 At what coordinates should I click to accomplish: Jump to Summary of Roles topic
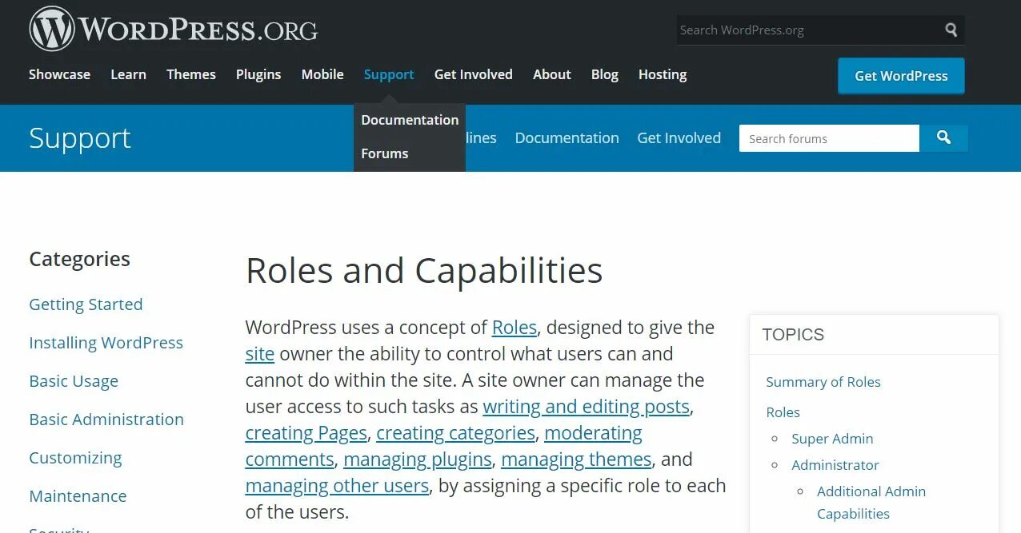[x=823, y=382]
